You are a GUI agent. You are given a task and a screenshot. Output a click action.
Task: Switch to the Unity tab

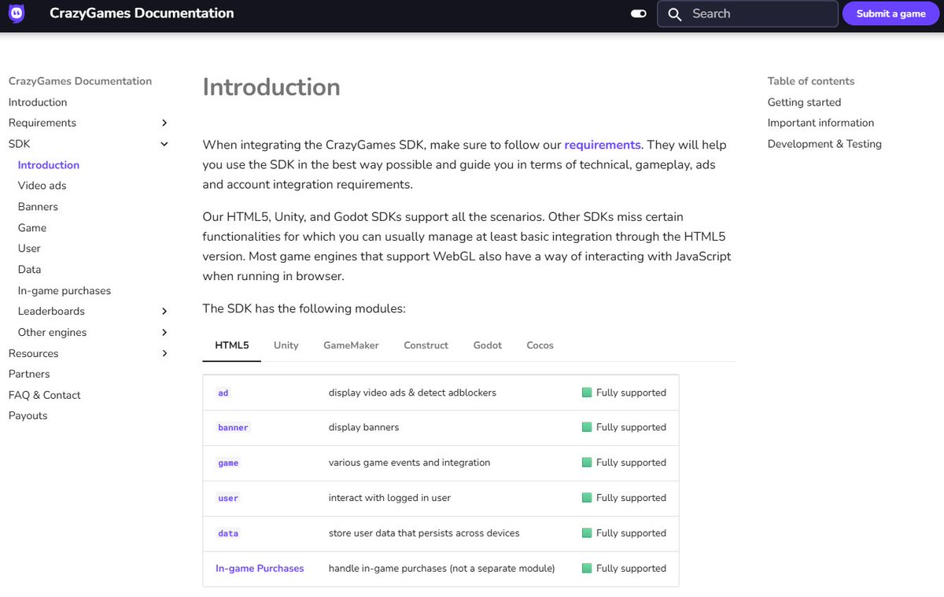286,345
